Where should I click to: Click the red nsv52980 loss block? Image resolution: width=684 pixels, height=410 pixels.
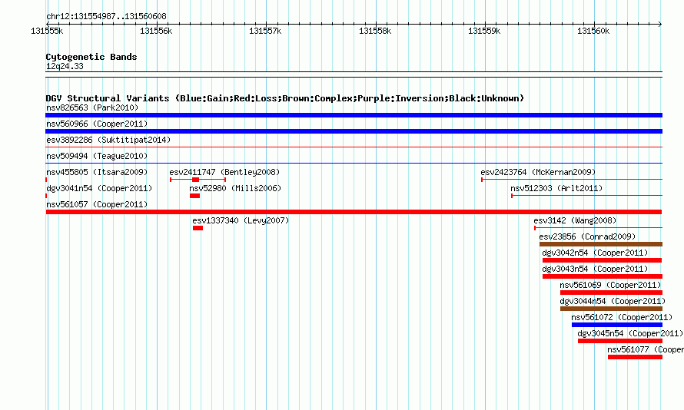pos(194,196)
